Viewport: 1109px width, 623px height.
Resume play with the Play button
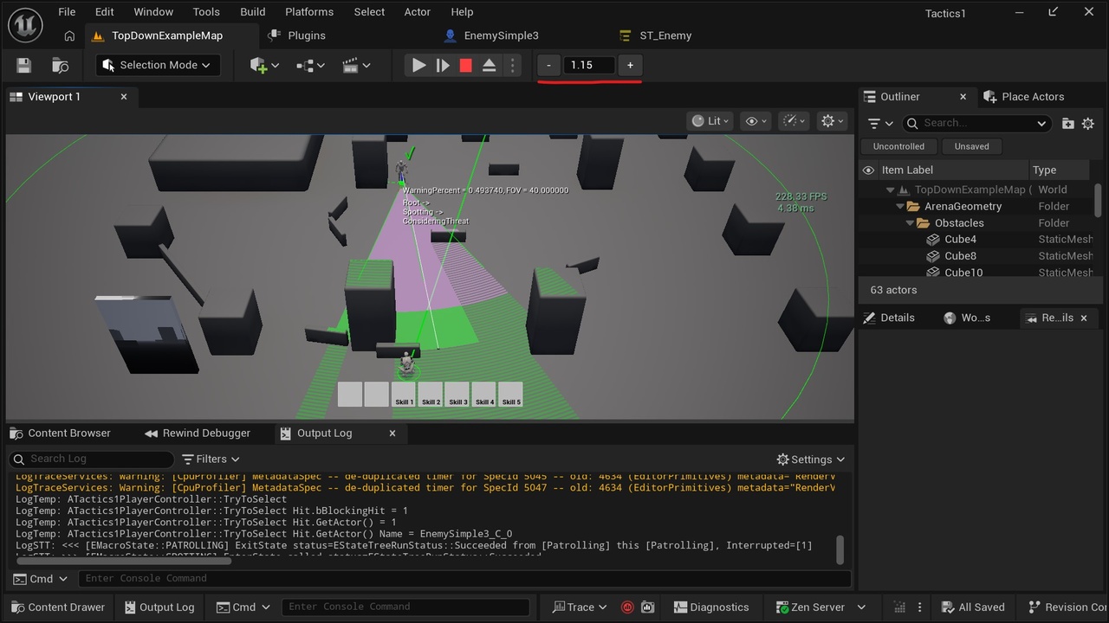[418, 65]
